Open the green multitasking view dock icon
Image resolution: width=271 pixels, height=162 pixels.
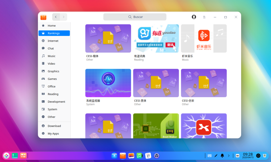click(x=15, y=156)
